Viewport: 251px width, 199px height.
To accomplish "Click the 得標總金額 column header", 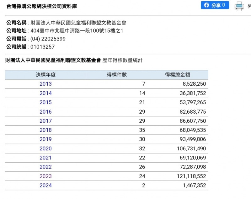I will (178, 75).
